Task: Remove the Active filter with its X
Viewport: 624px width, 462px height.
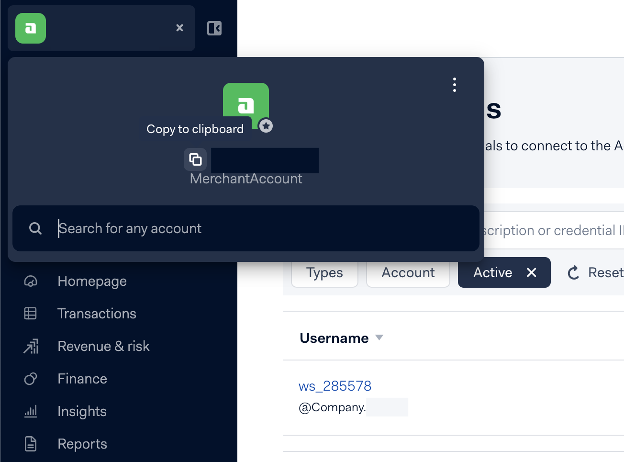Action: [531, 272]
